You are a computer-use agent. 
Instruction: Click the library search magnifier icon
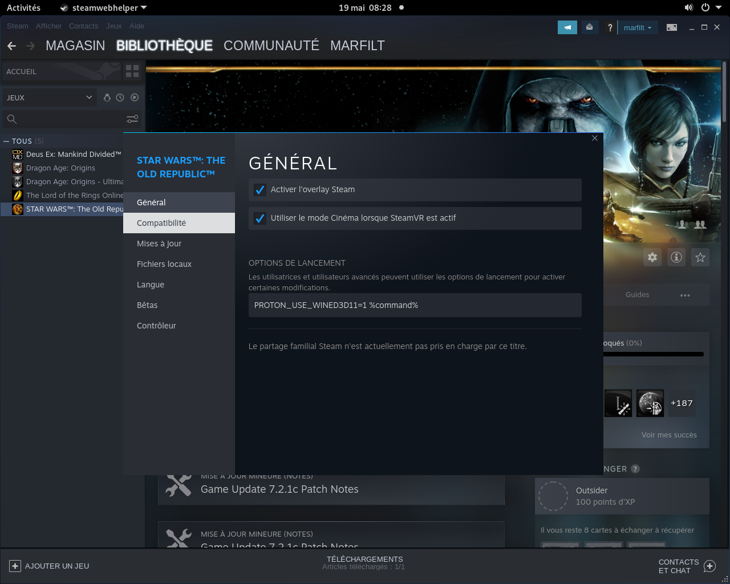pos(12,119)
